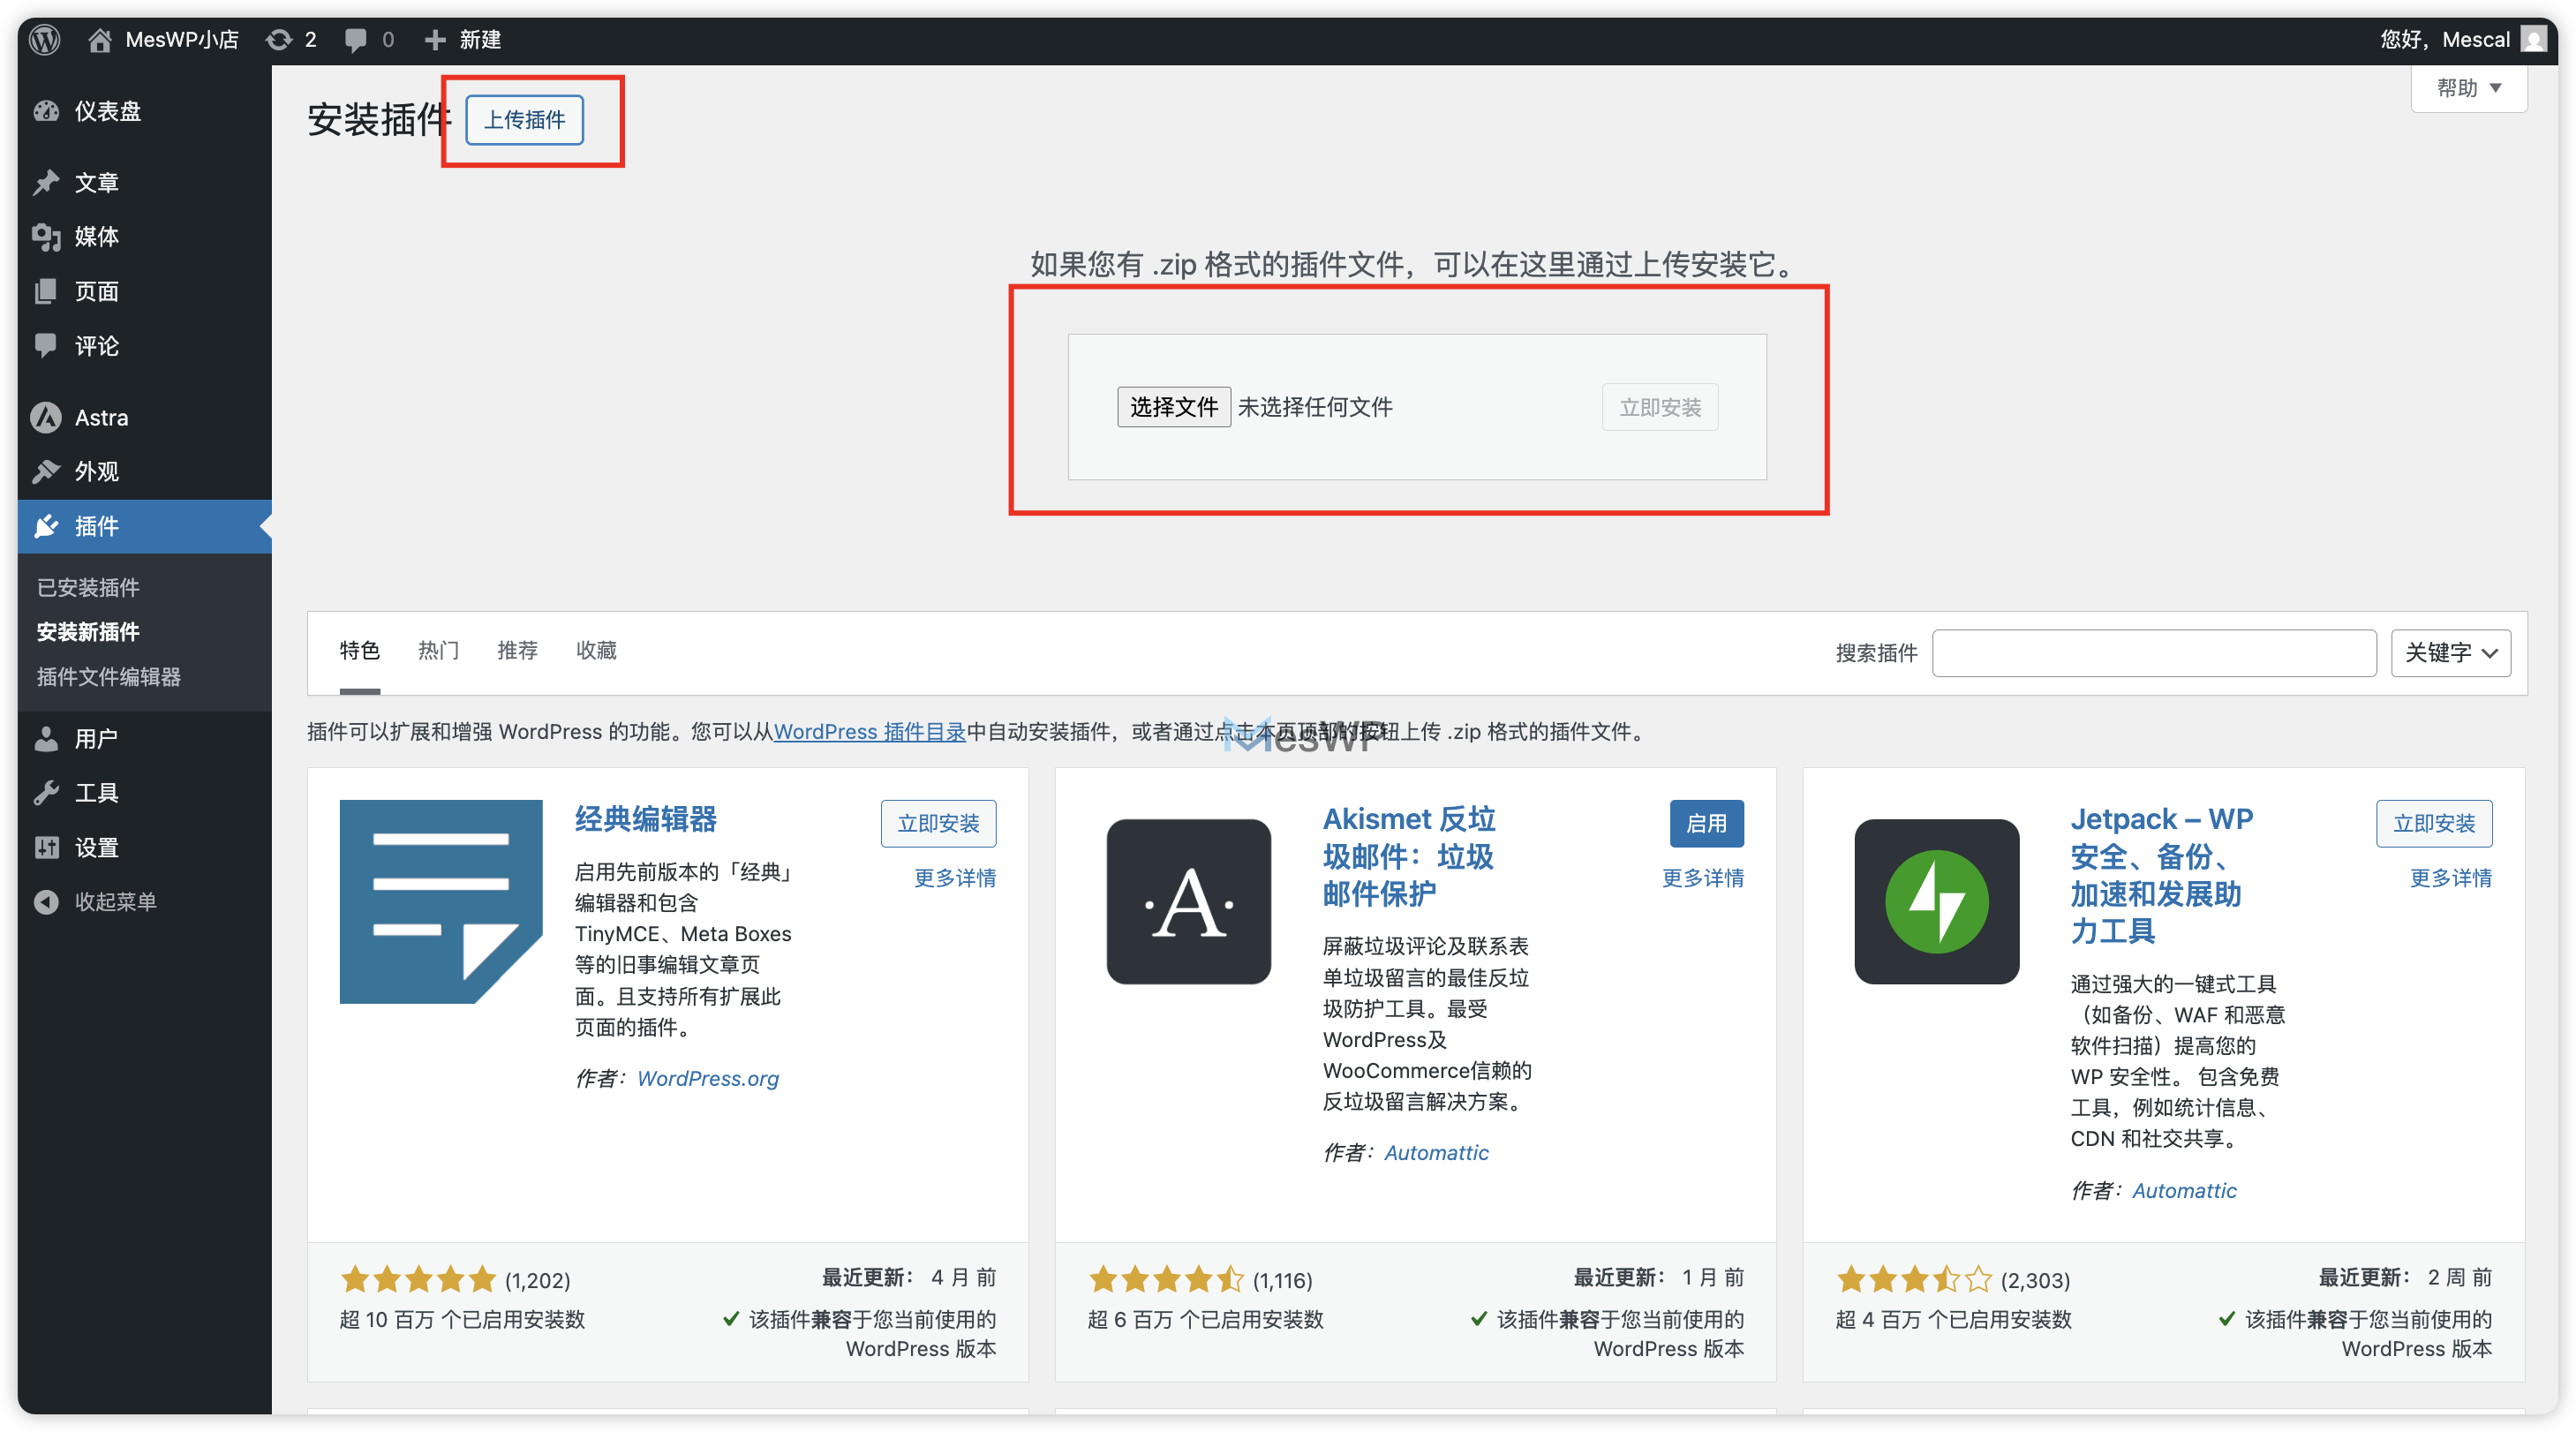The width and height of the screenshot is (2576, 1432).
Task: Click the user avatar next to Mescal
Action: coord(2533,40)
